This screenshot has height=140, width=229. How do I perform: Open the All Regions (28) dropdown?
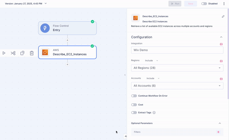point(177,68)
